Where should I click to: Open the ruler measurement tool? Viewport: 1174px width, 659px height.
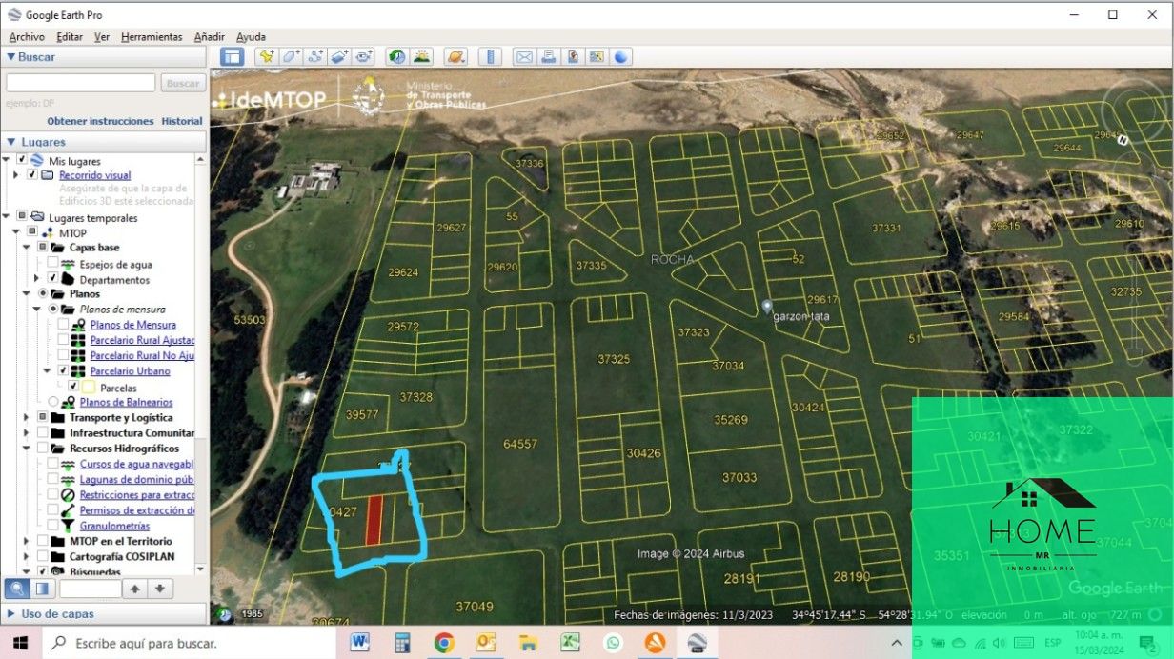pyautogui.click(x=490, y=56)
